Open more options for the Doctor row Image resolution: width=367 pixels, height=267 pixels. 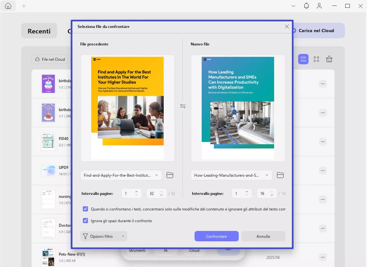[x=323, y=228]
